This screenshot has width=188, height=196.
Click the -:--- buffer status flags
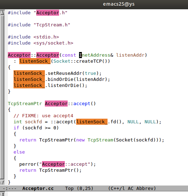(10, 189)
